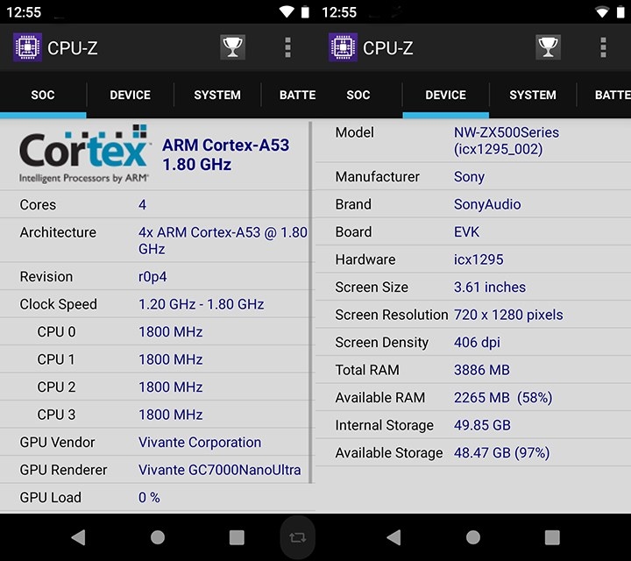631x561 pixels.
Task: Tap the Home navigation button on right screen
Action: pyautogui.click(x=473, y=537)
